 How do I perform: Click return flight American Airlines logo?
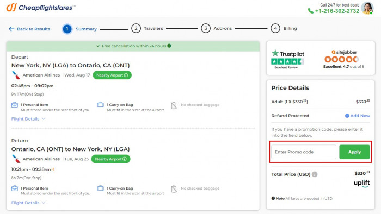point(16,159)
